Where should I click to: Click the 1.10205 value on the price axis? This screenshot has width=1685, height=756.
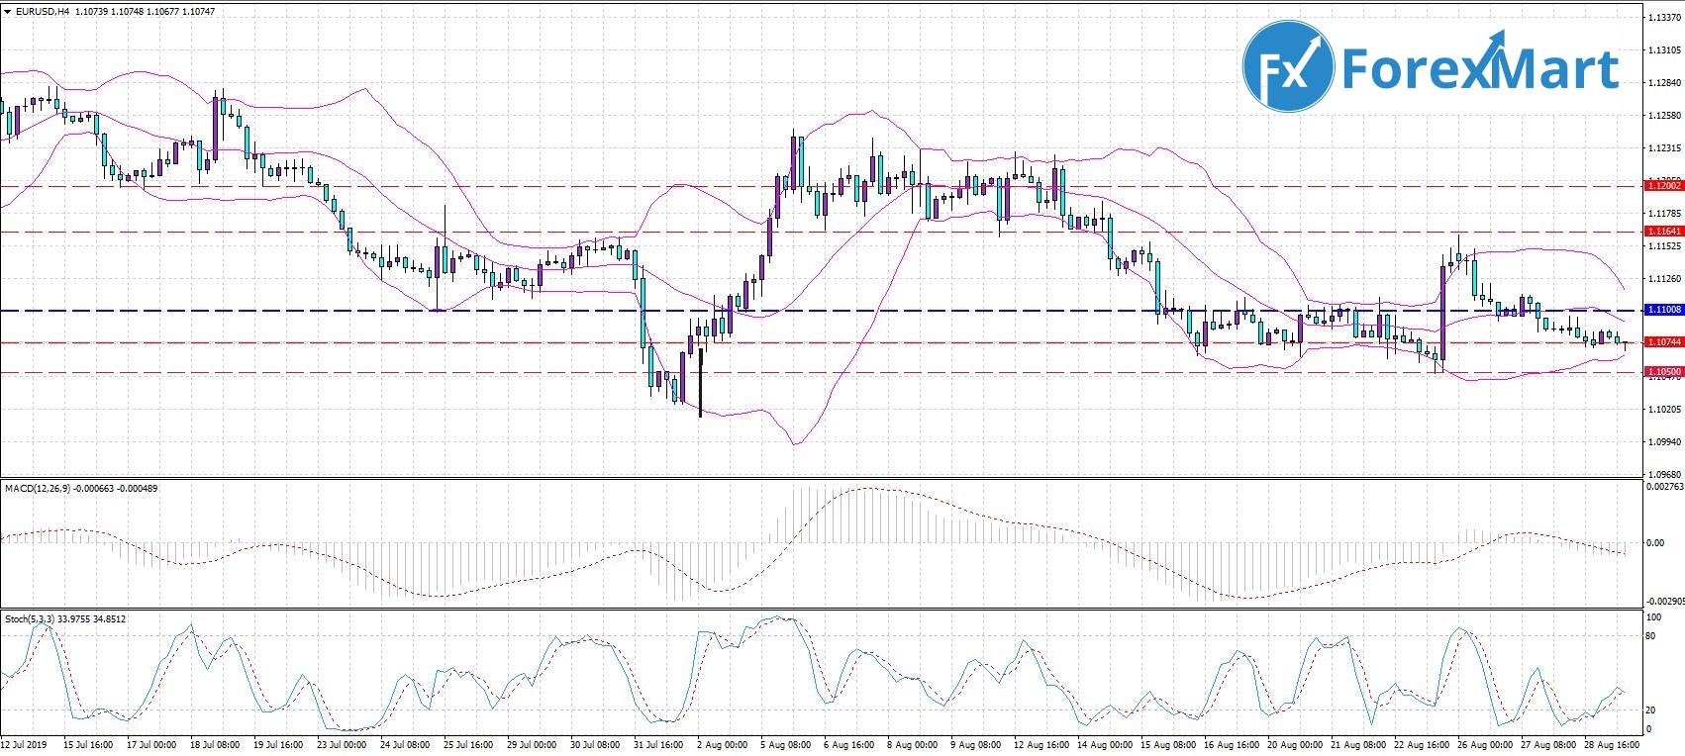[1664, 410]
